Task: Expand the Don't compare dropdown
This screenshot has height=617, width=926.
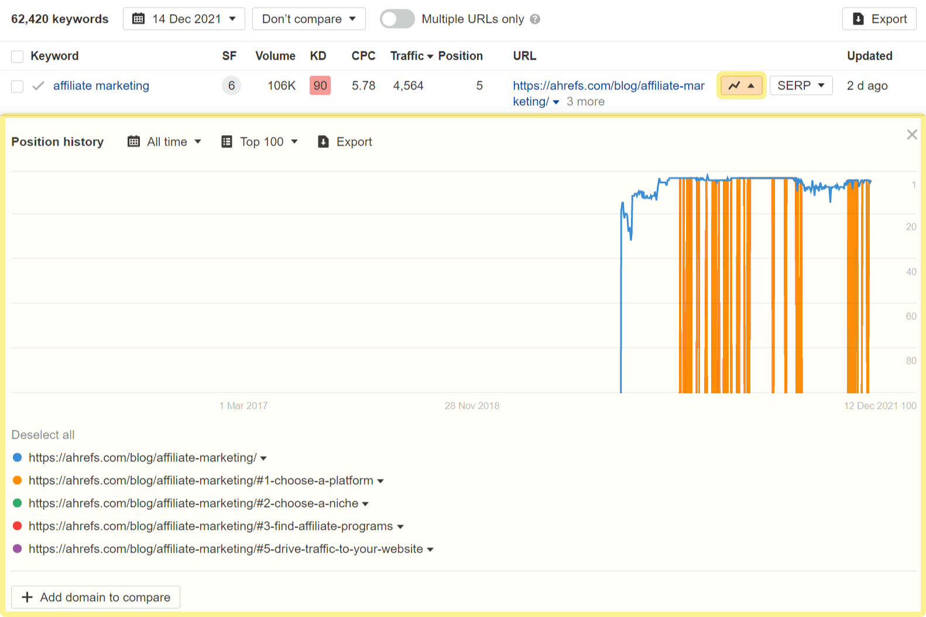Action: tap(308, 19)
